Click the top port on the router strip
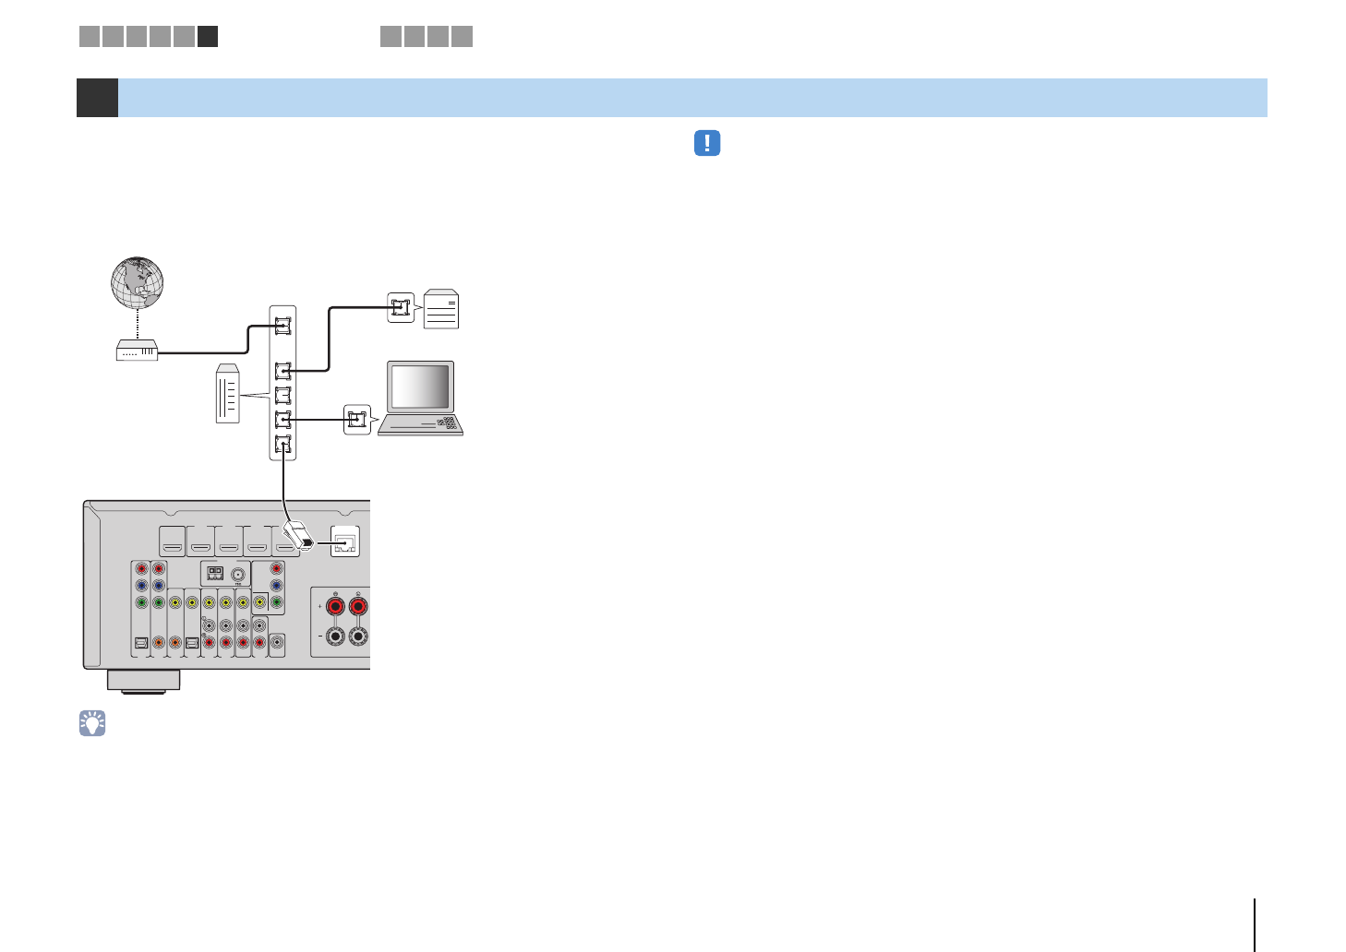This screenshot has height=952, width=1346. point(282,326)
